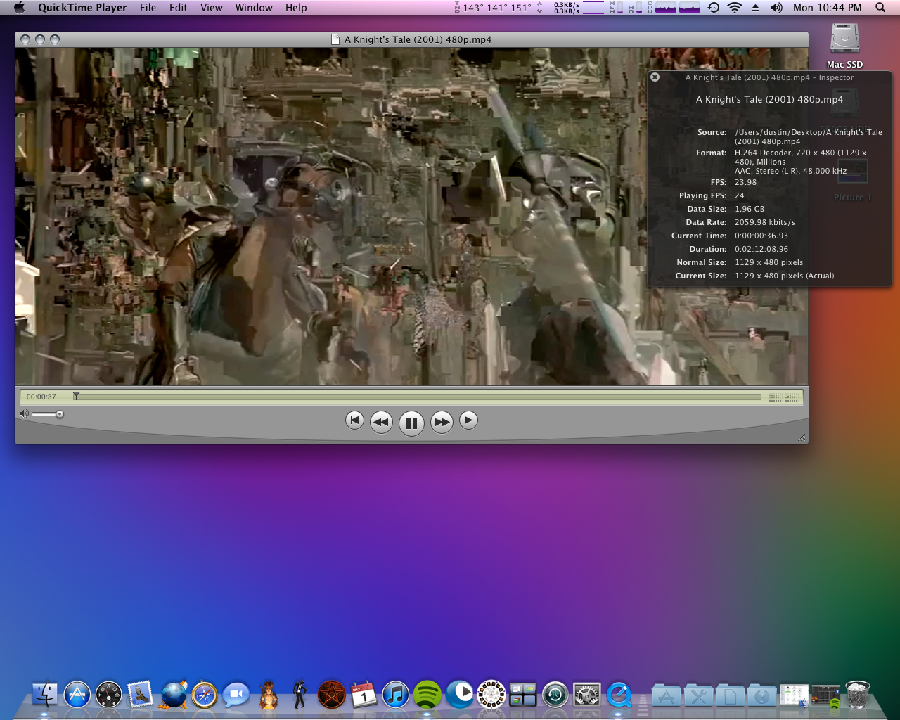This screenshot has width=900, height=720.
Task: Open the Documents folder stack in Dock
Action: (730, 696)
